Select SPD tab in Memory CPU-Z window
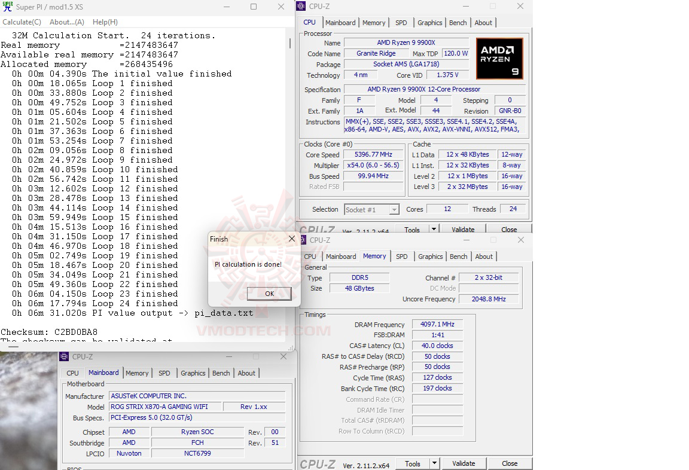This screenshot has width=689, height=470. click(402, 257)
